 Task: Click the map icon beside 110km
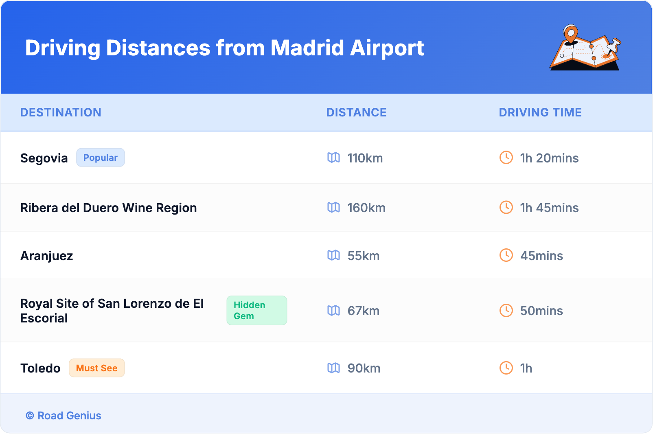tap(333, 158)
